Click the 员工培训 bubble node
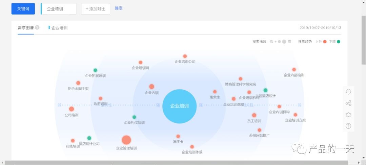The width and height of the screenshot is (366, 165). tap(254, 115)
